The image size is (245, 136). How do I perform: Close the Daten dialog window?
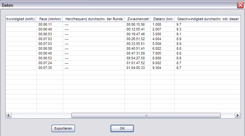pos(240,5)
